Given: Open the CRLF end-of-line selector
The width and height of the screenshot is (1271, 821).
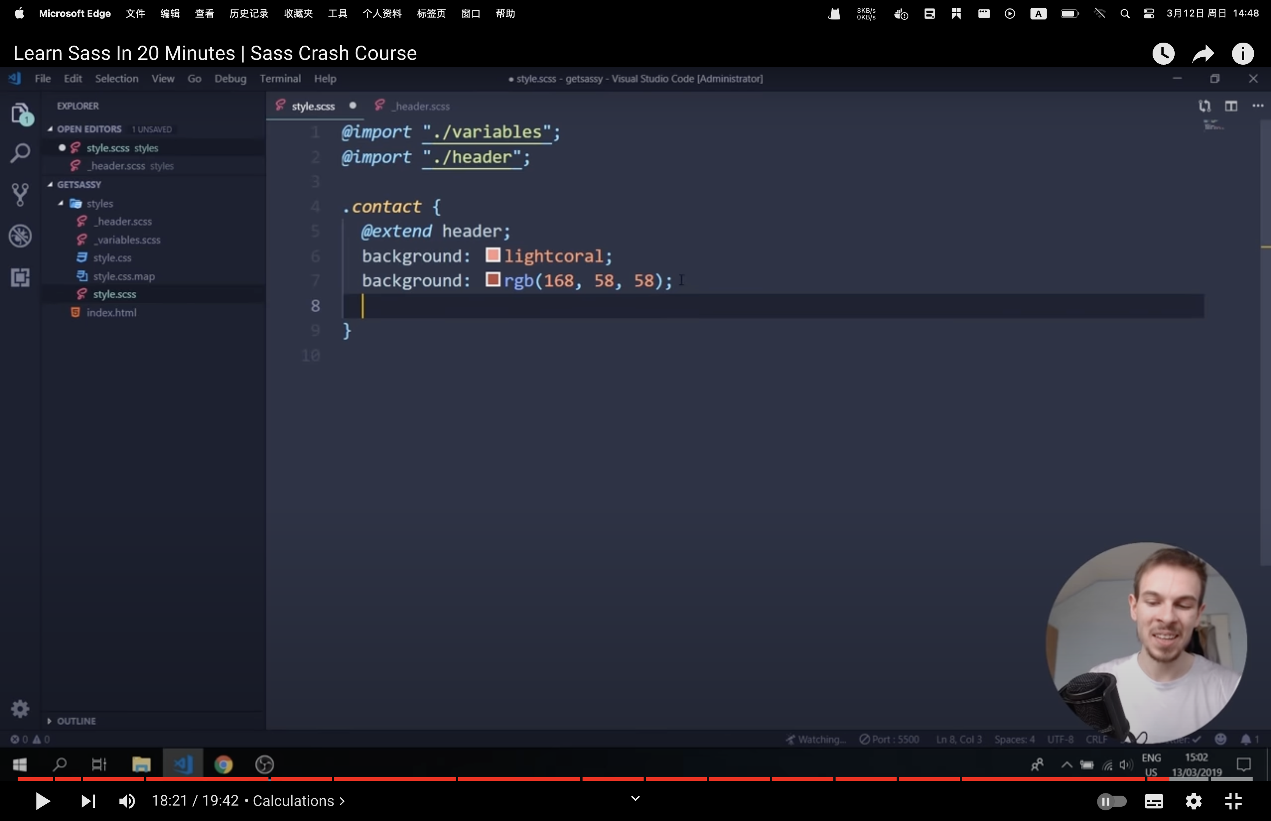Looking at the screenshot, I should tap(1097, 739).
